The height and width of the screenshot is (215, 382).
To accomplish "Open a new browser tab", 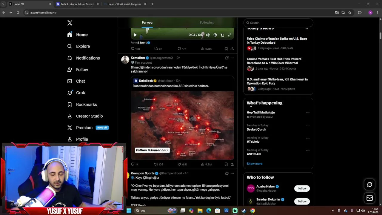I will coord(152,4).
